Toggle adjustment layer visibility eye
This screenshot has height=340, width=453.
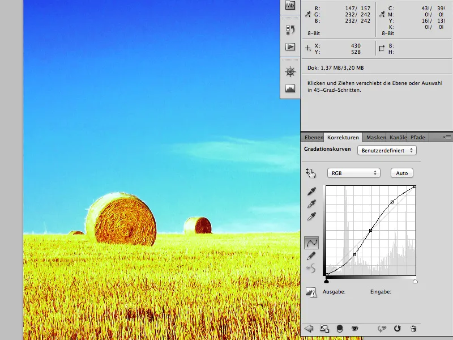pyautogui.click(x=354, y=329)
